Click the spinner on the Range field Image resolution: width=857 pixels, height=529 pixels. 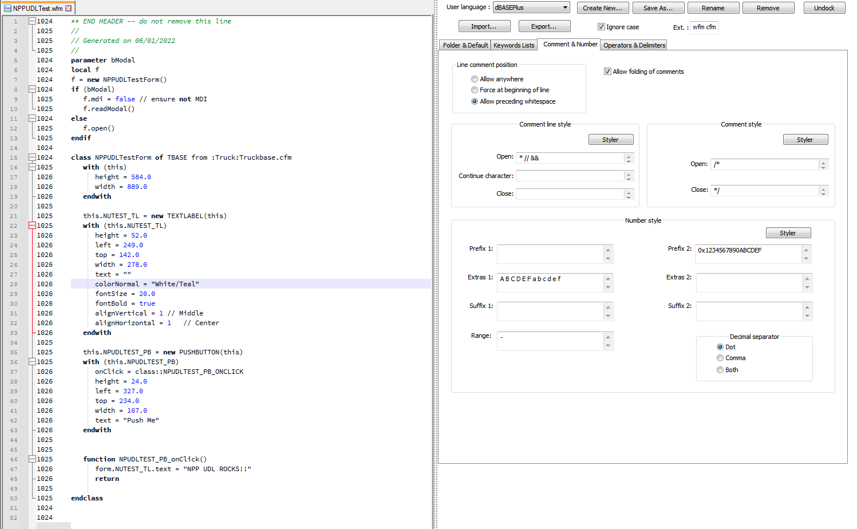609,341
